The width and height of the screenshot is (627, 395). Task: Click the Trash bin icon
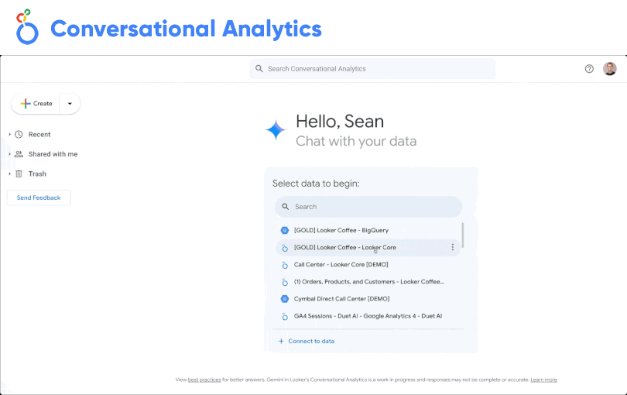pyautogui.click(x=19, y=174)
